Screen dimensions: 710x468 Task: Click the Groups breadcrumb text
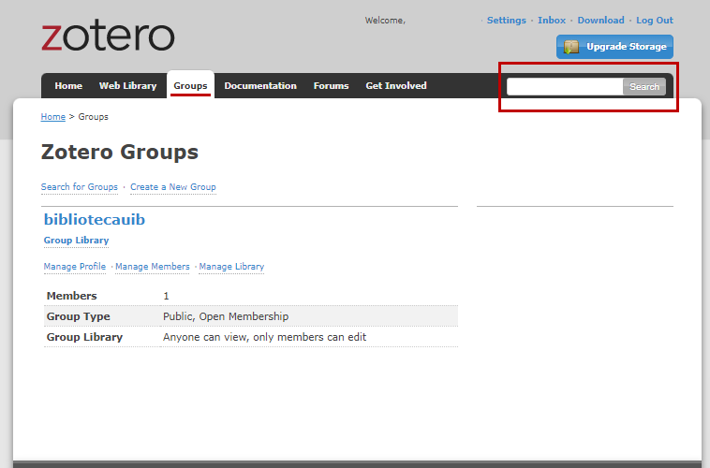point(94,117)
